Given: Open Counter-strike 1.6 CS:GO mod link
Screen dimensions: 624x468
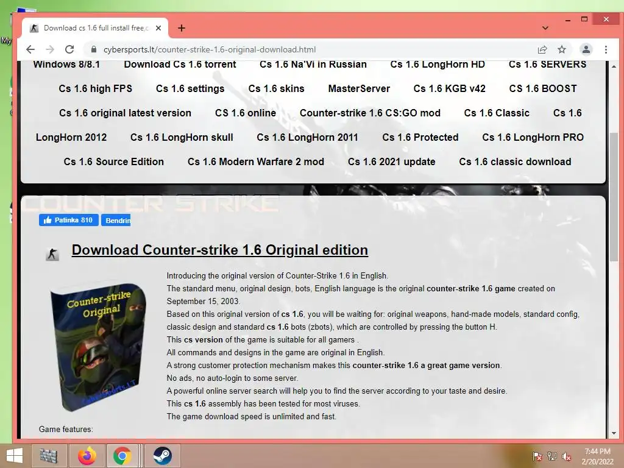Looking at the screenshot, I should click(370, 113).
